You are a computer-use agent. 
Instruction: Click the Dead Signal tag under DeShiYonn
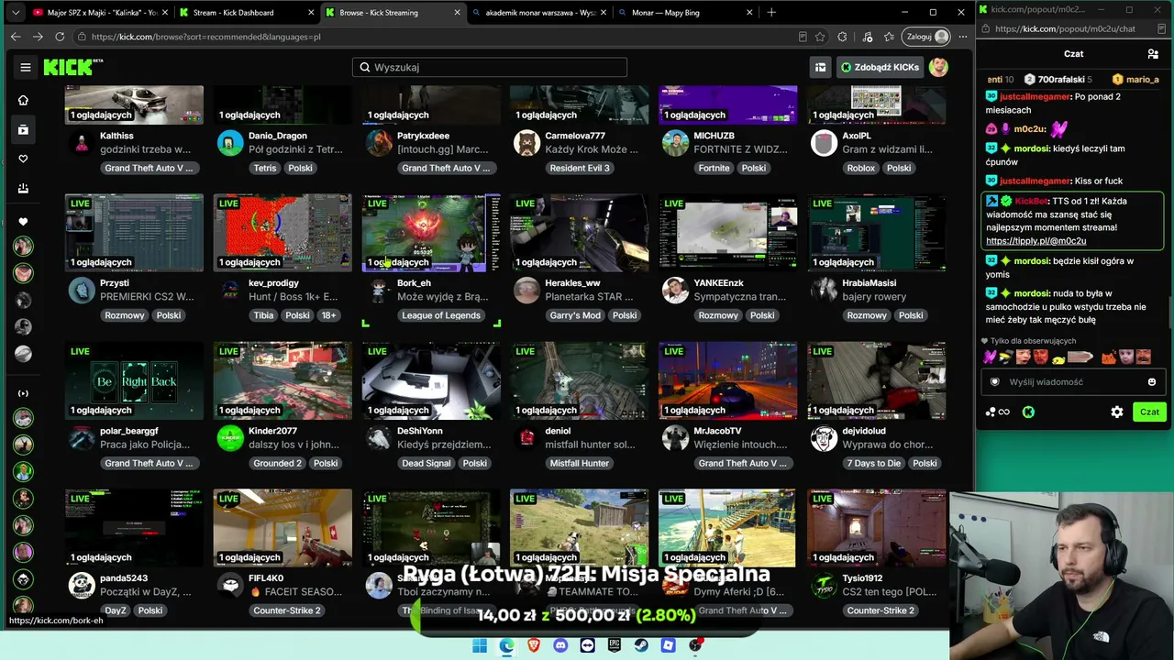pos(426,463)
